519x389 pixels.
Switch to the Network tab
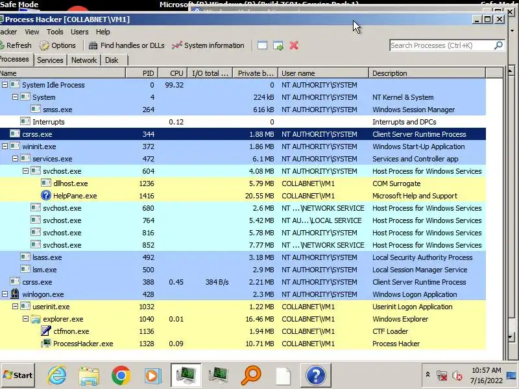(x=84, y=60)
